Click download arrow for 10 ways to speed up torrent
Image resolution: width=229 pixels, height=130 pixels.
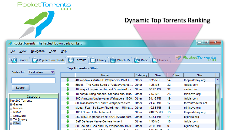68,89
